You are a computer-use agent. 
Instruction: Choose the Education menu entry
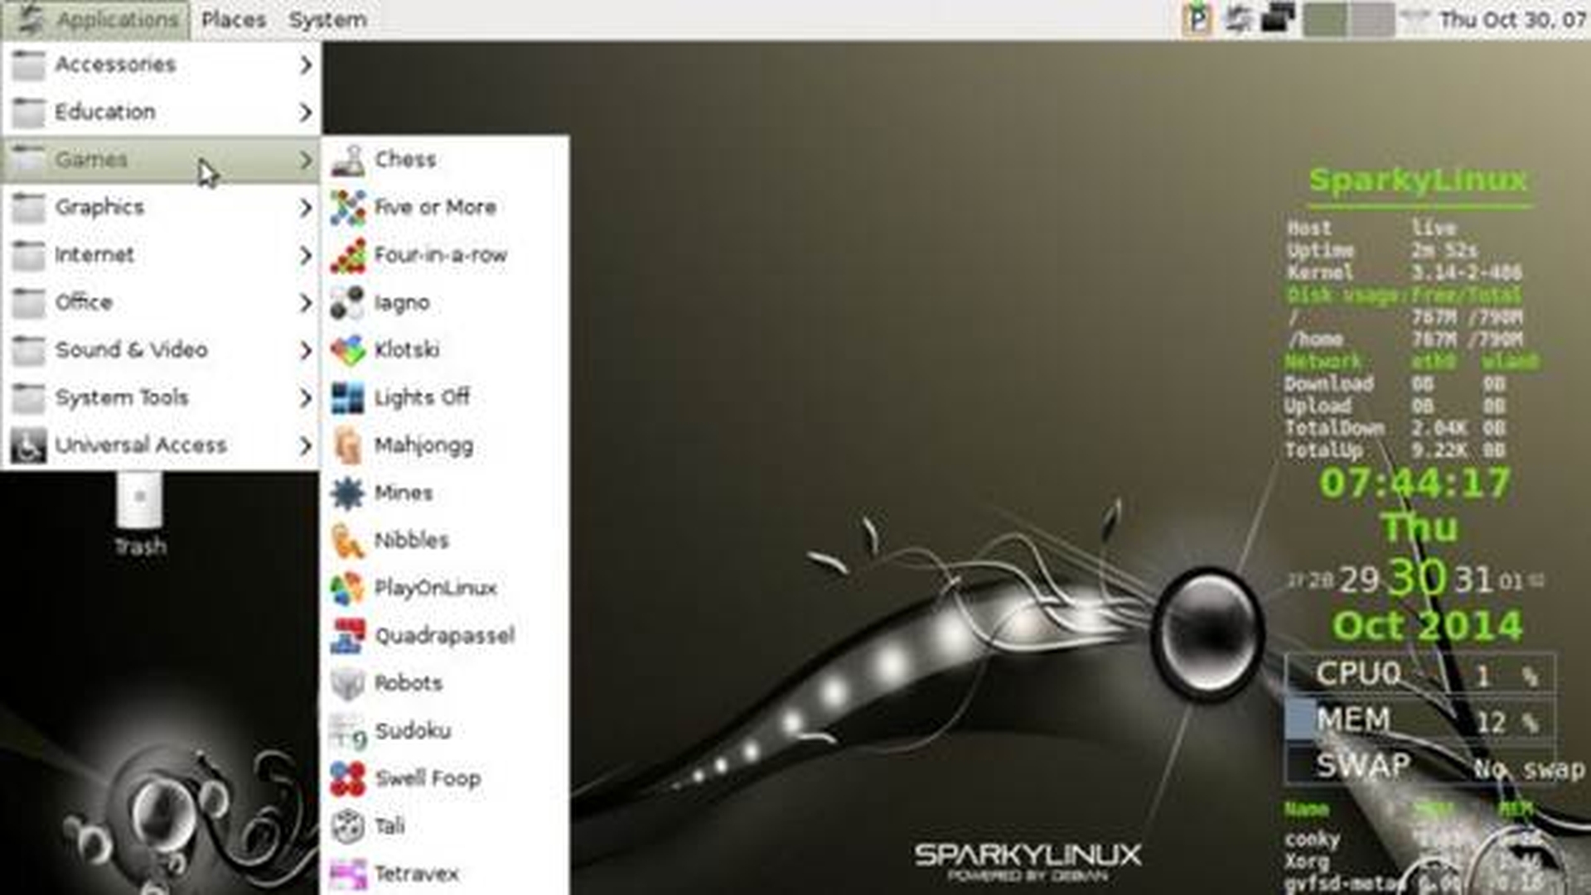pyautogui.click(x=161, y=112)
